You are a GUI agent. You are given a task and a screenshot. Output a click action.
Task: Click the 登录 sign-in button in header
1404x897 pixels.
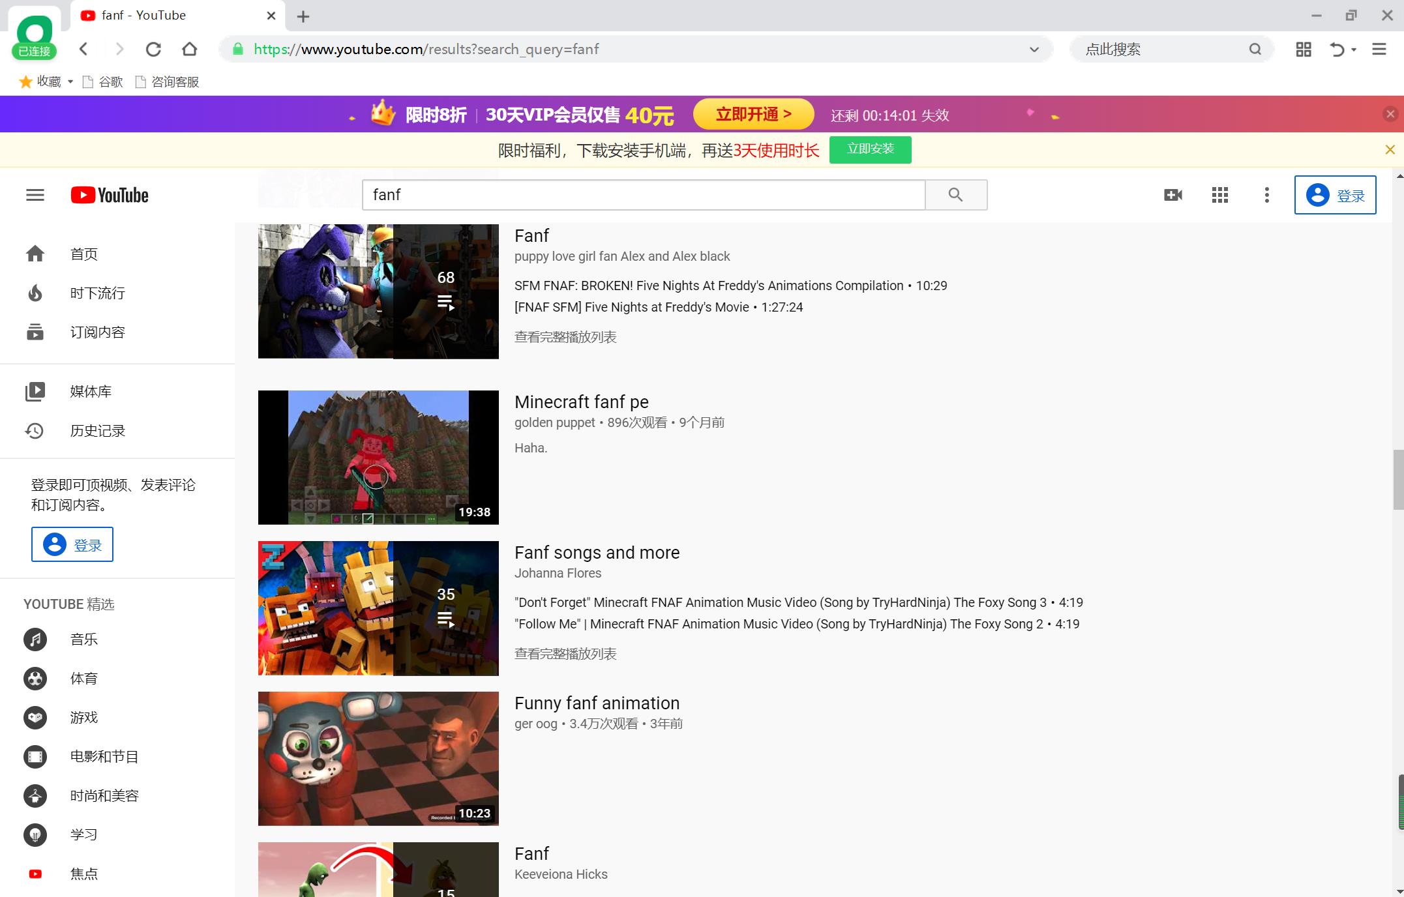click(x=1335, y=195)
